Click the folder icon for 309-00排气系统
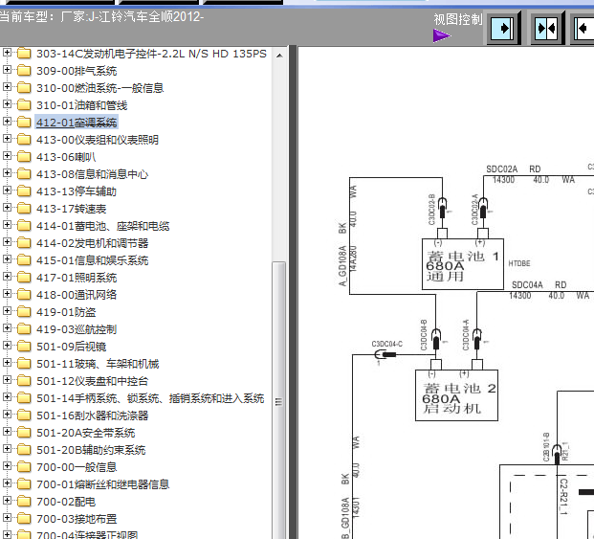 [x=24, y=71]
